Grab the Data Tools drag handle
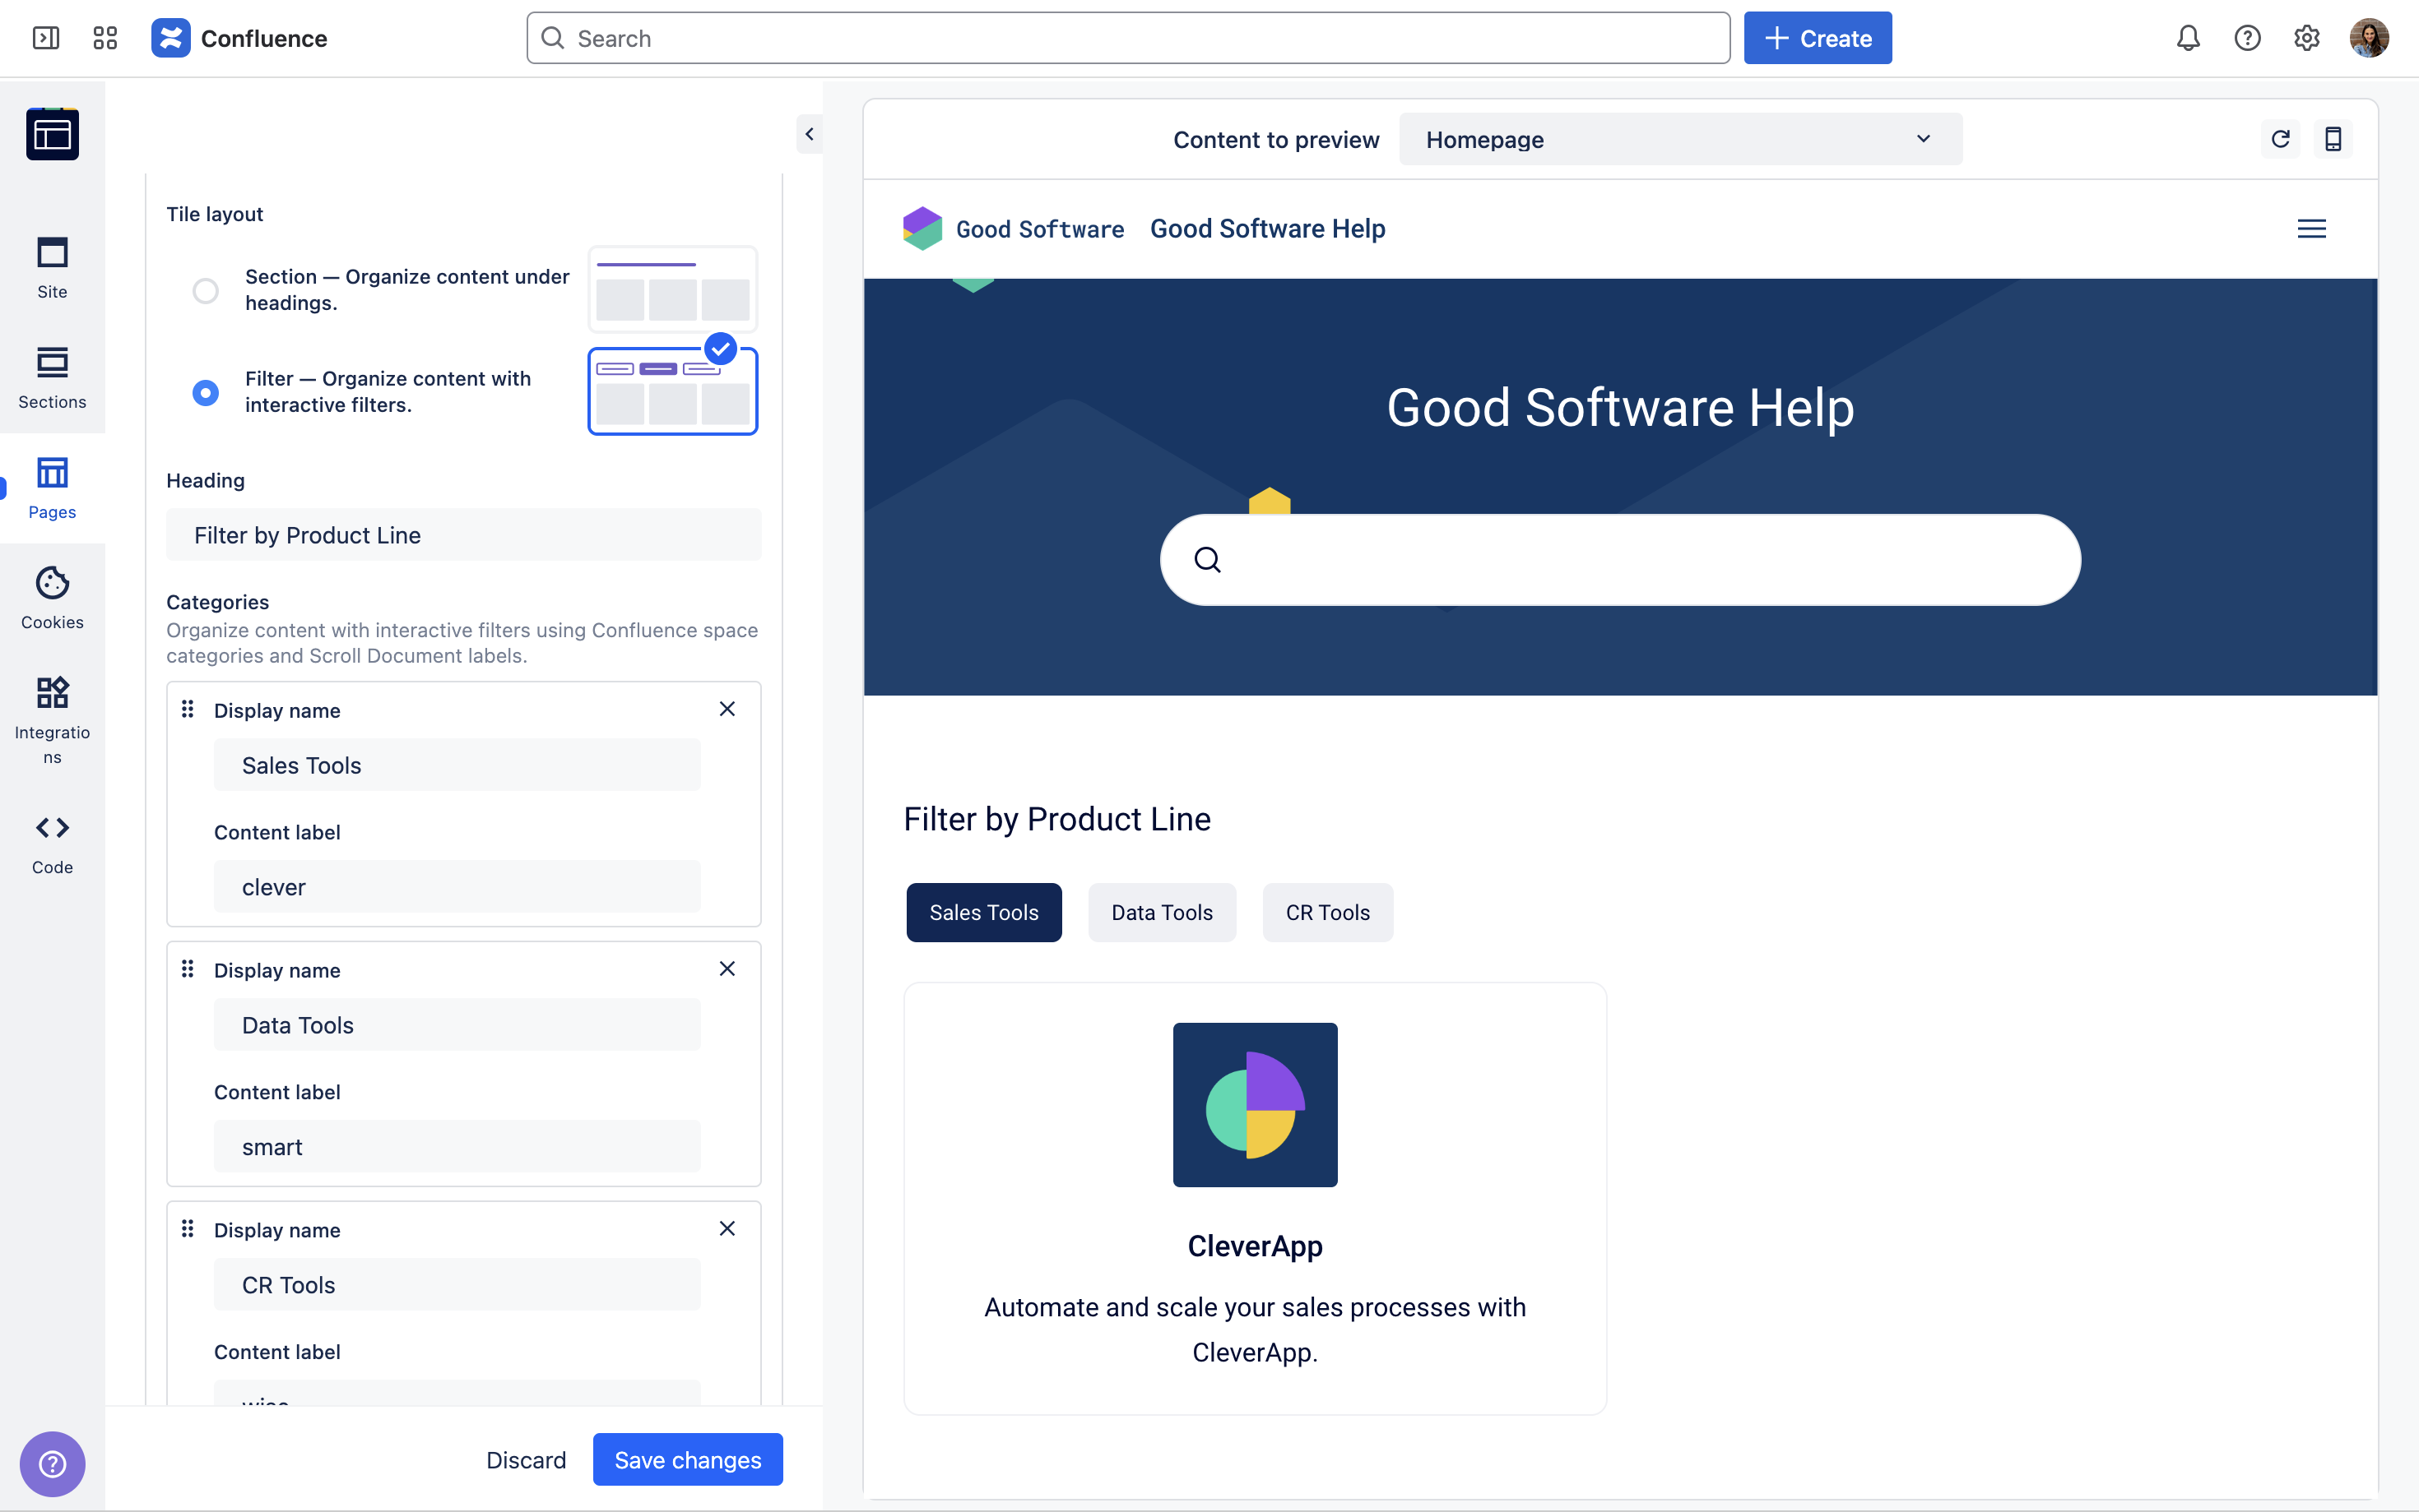This screenshot has width=2419, height=1512. 187,968
